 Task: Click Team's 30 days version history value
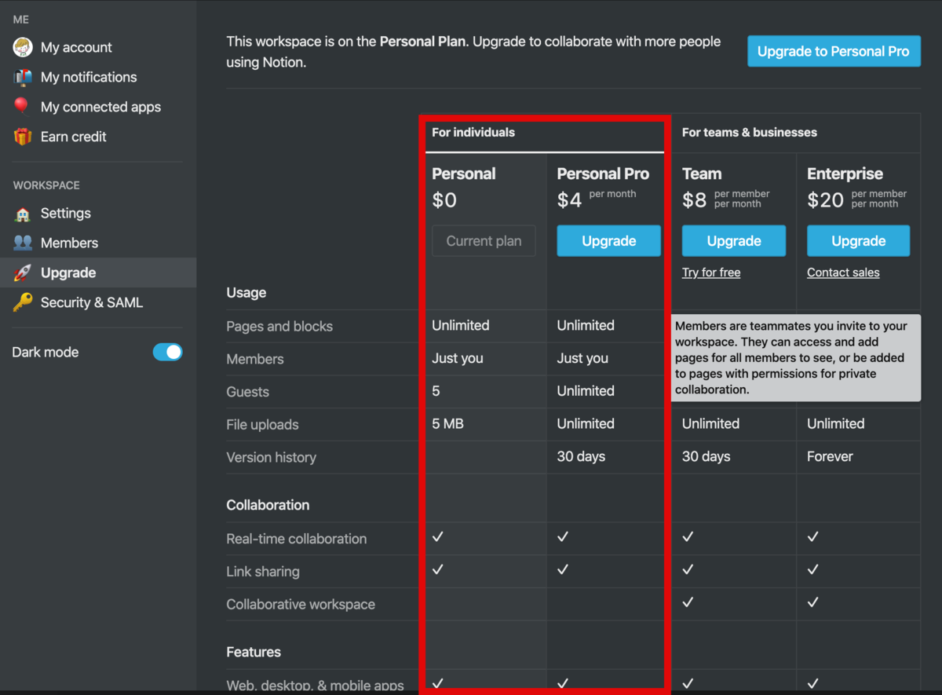(706, 456)
